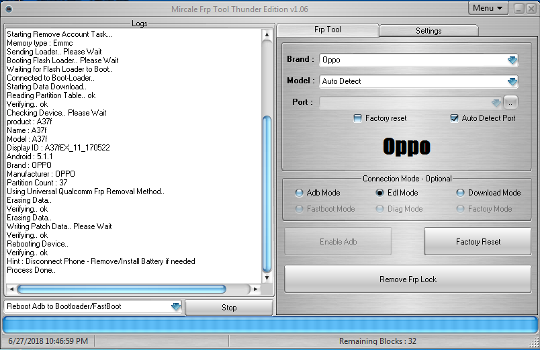Switch to the Settings tab
The image size is (540, 350).
429,31
